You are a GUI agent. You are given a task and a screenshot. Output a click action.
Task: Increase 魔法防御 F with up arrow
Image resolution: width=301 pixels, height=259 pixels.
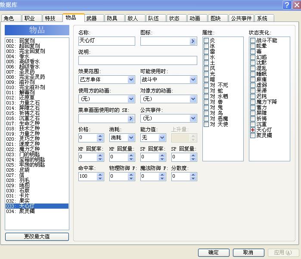click(162, 175)
